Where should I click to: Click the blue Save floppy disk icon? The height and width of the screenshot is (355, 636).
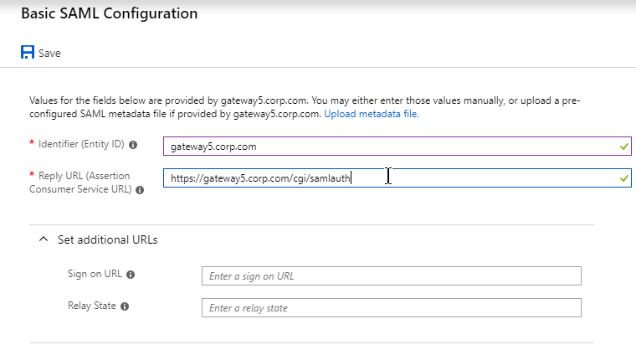pos(28,53)
